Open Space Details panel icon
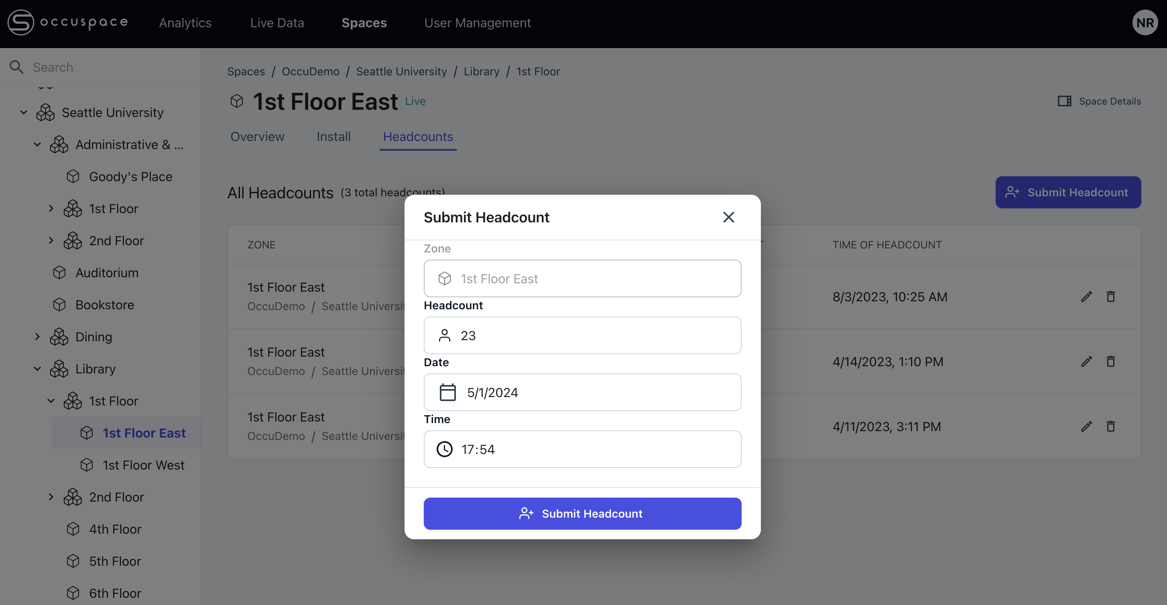 point(1064,101)
